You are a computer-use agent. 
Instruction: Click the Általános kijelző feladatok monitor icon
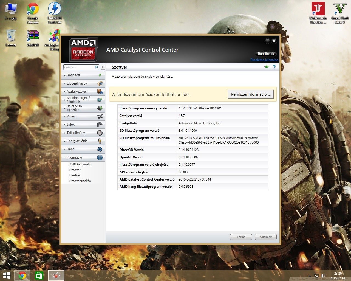[100, 100]
